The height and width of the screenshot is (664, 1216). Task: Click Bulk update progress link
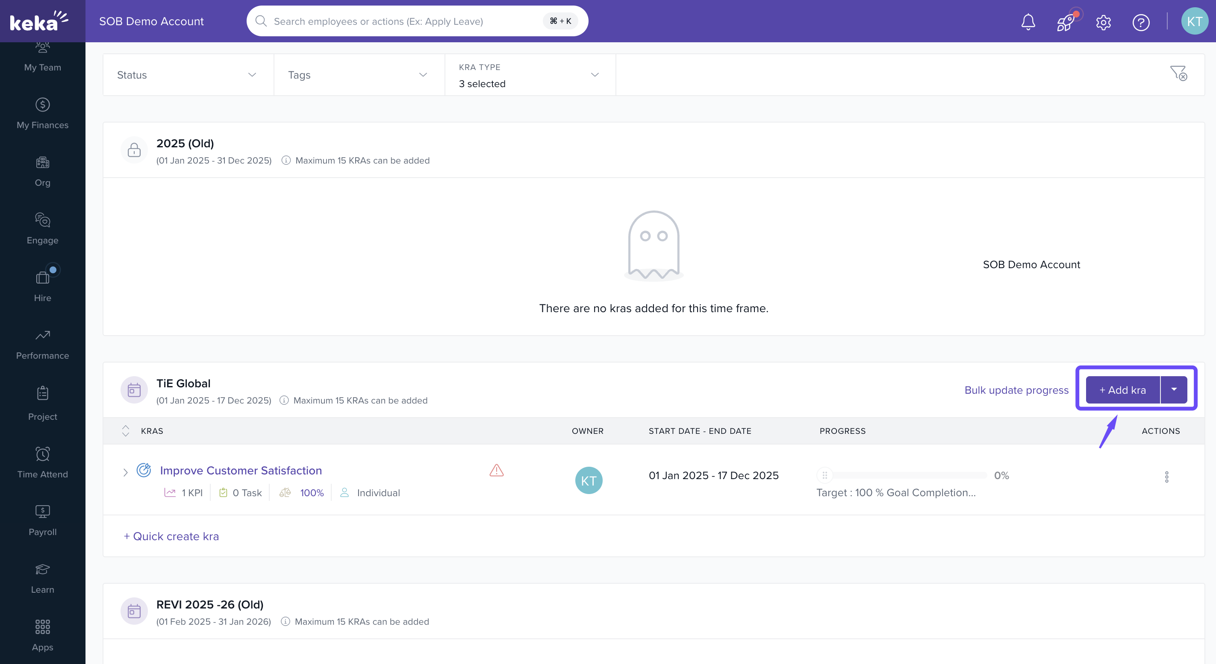pyautogui.click(x=1016, y=390)
